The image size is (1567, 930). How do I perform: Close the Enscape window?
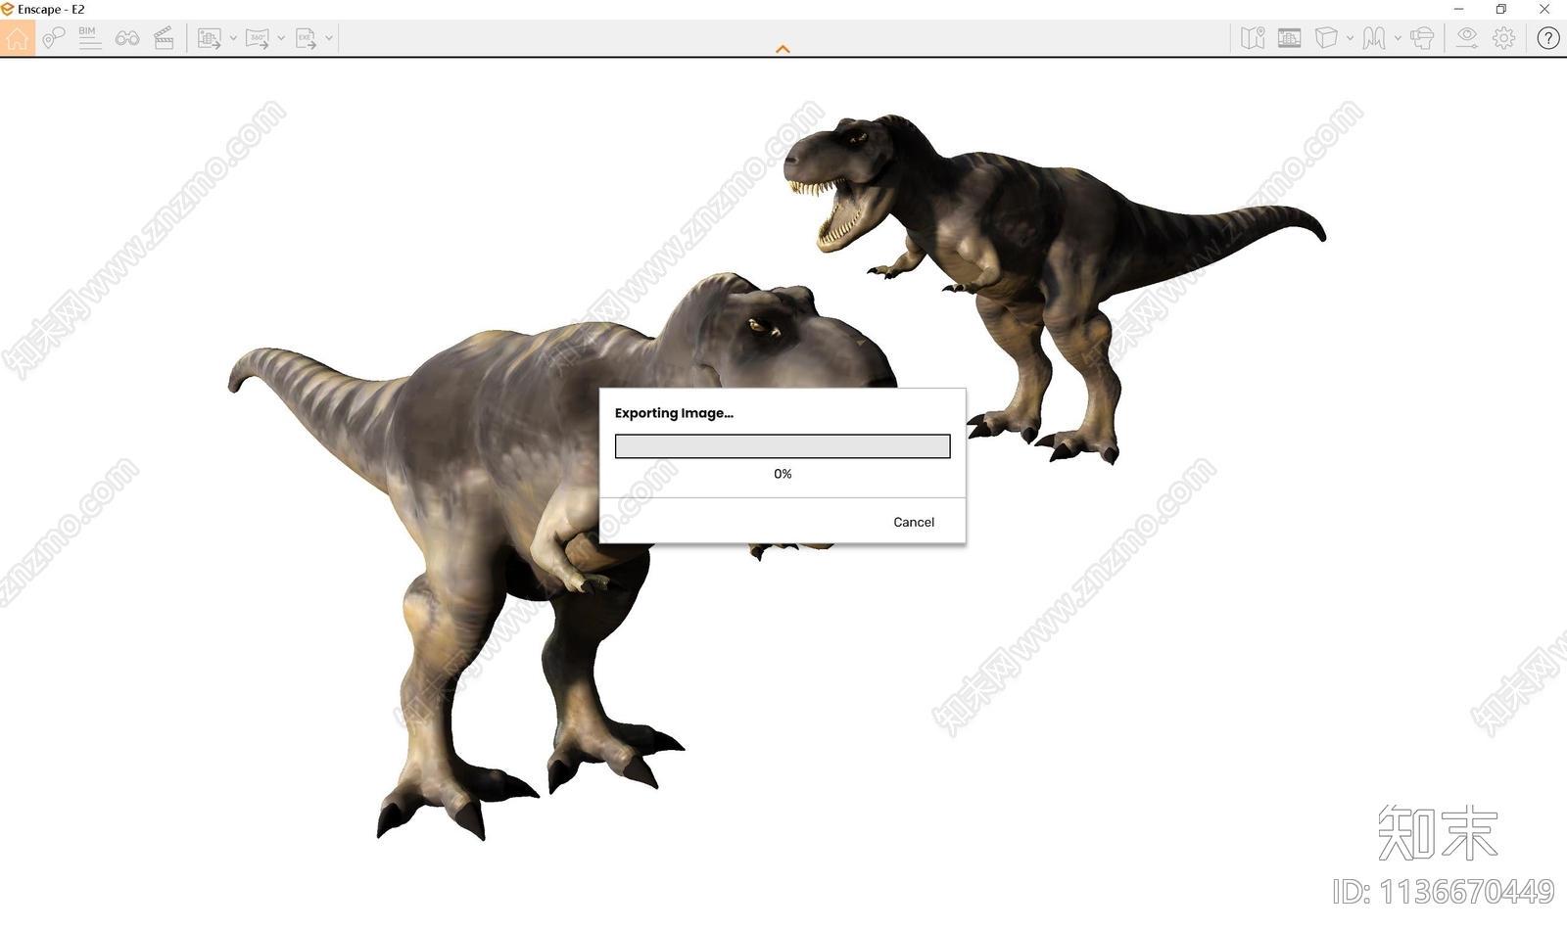coord(1544,9)
